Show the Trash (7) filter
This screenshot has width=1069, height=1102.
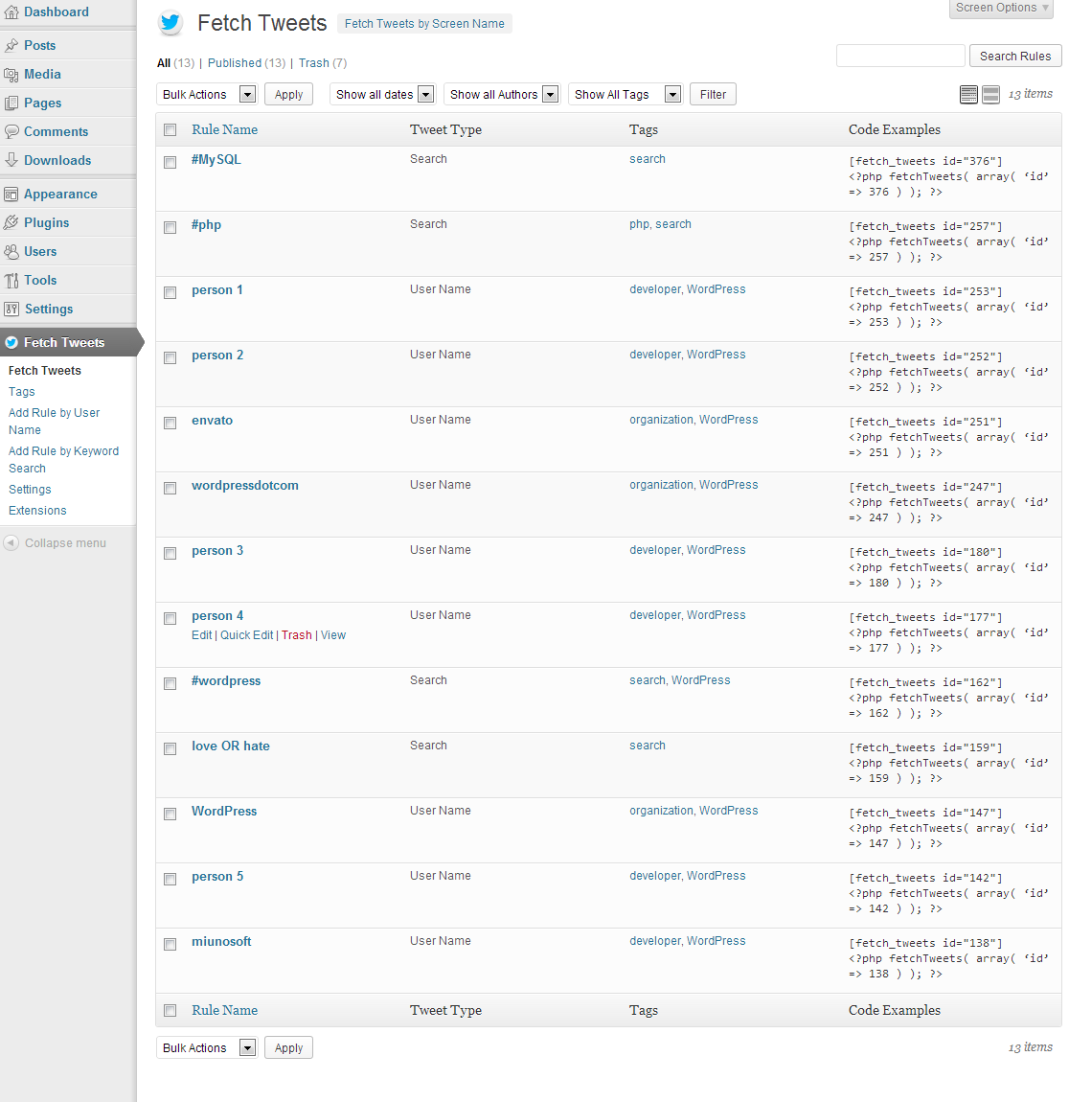click(x=323, y=63)
